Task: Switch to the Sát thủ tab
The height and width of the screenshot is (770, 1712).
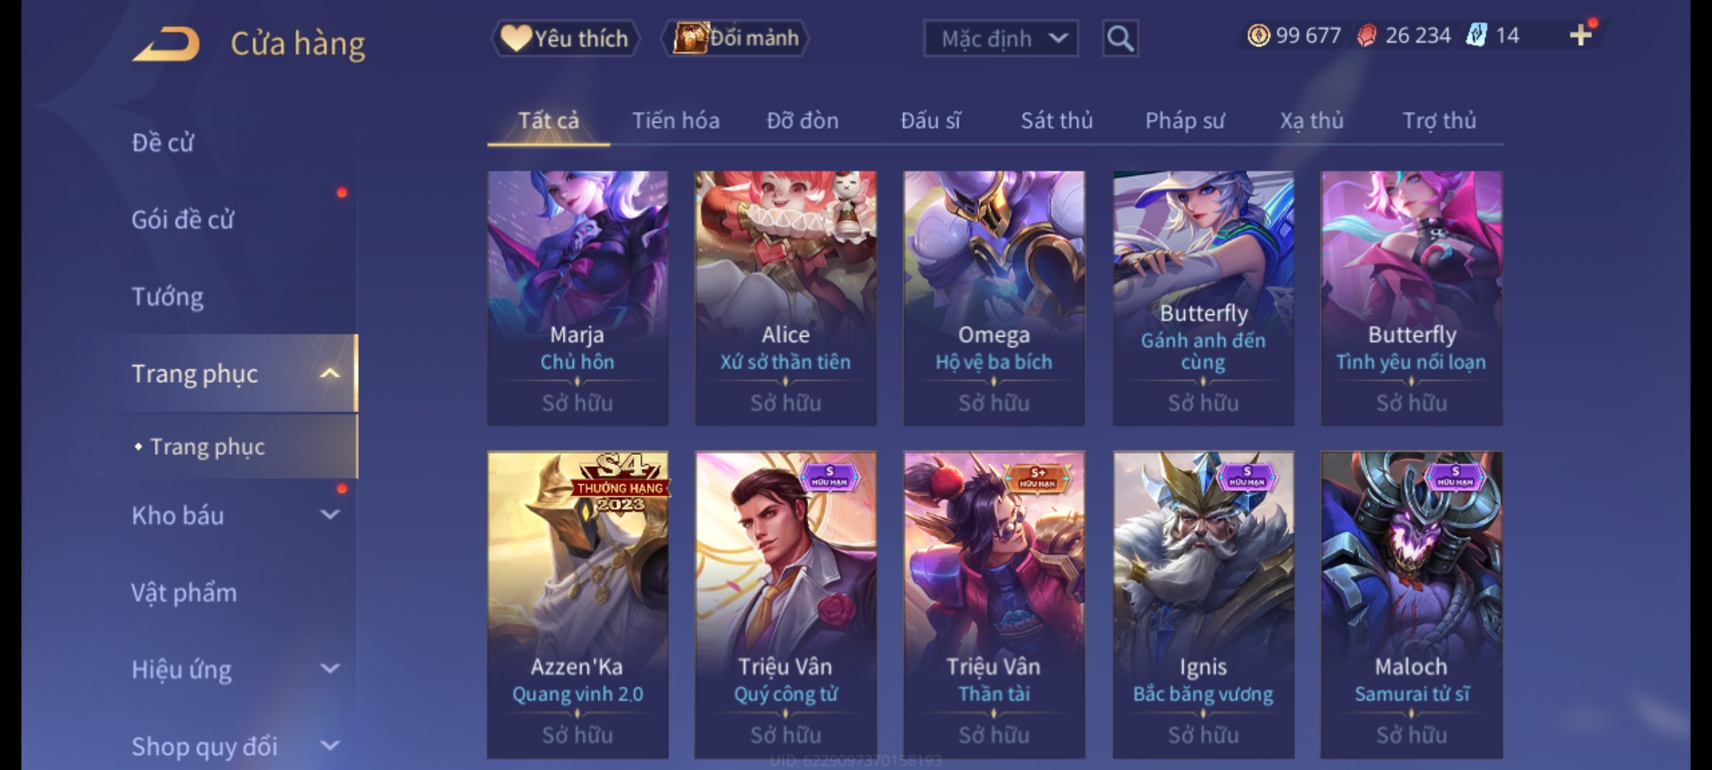Action: [x=1056, y=120]
